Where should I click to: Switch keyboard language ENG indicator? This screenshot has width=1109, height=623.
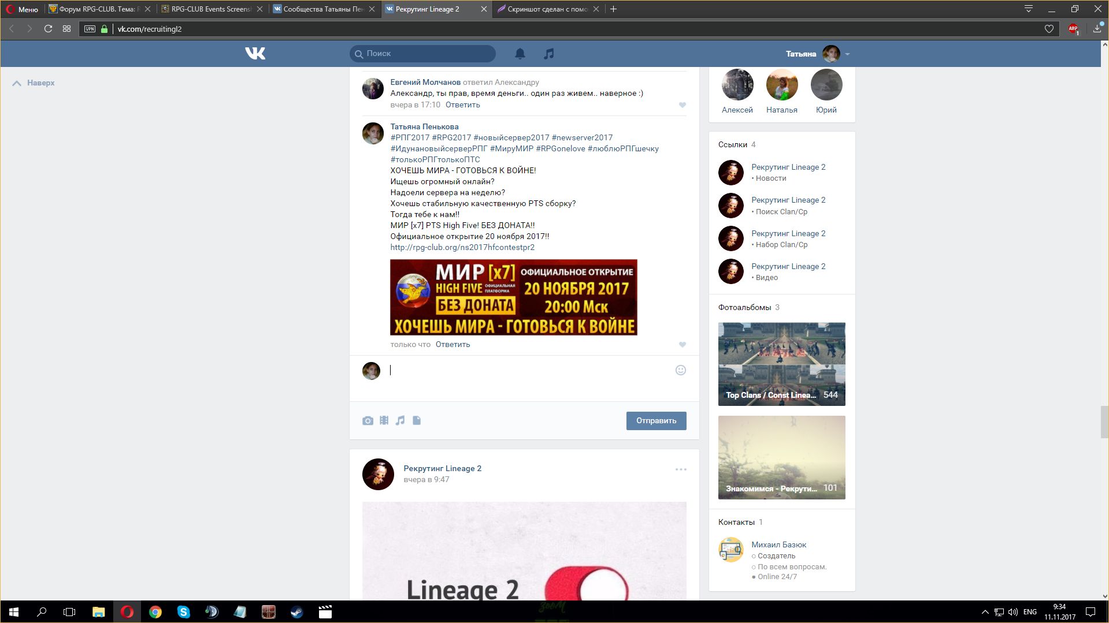(1030, 612)
